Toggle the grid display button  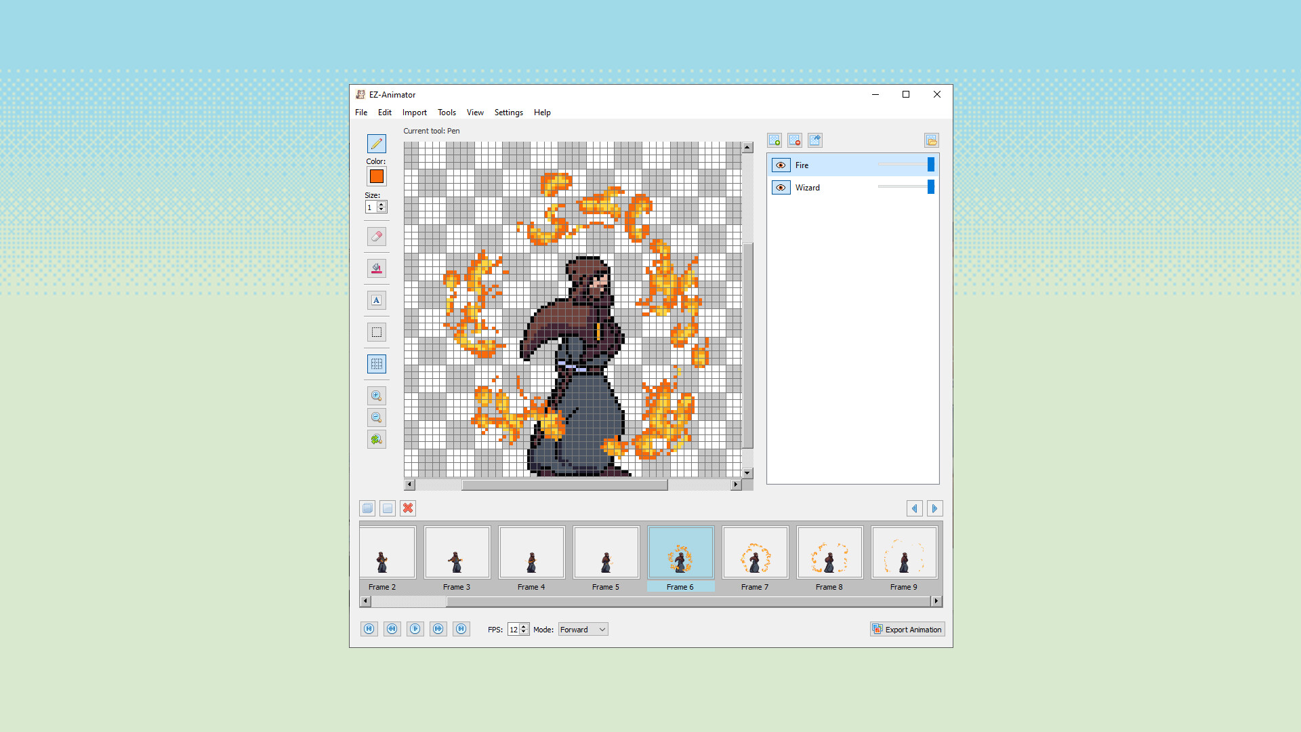pos(377,363)
